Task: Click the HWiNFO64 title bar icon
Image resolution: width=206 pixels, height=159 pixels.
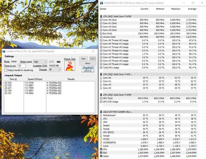Action: coord(101,3)
